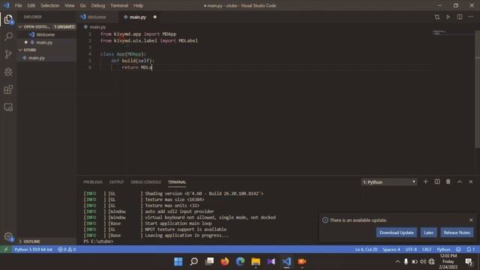
Task: Collapse the Open Editors section
Action: (46, 27)
